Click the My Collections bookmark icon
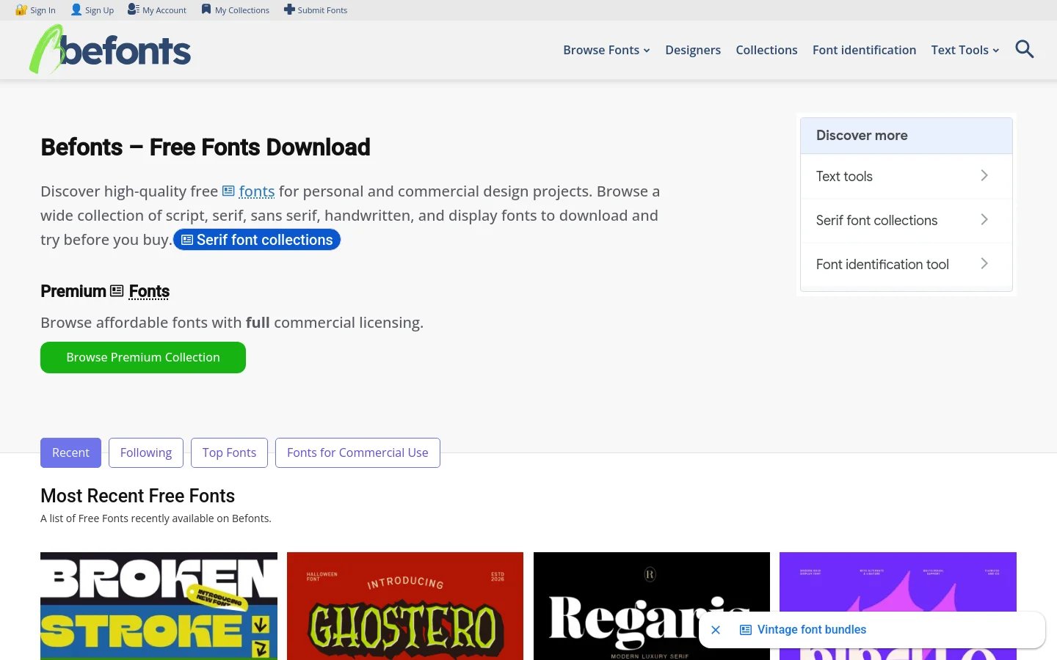 click(206, 10)
